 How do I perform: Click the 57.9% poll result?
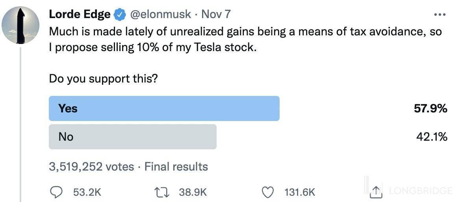click(x=430, y=108)
